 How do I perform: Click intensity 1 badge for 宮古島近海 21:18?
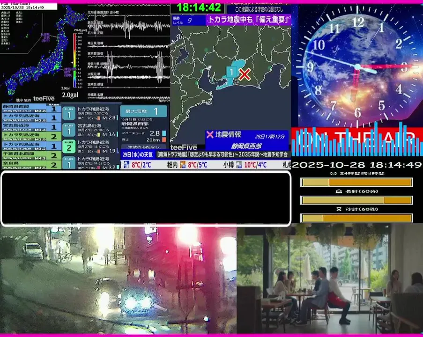(69, 130)
